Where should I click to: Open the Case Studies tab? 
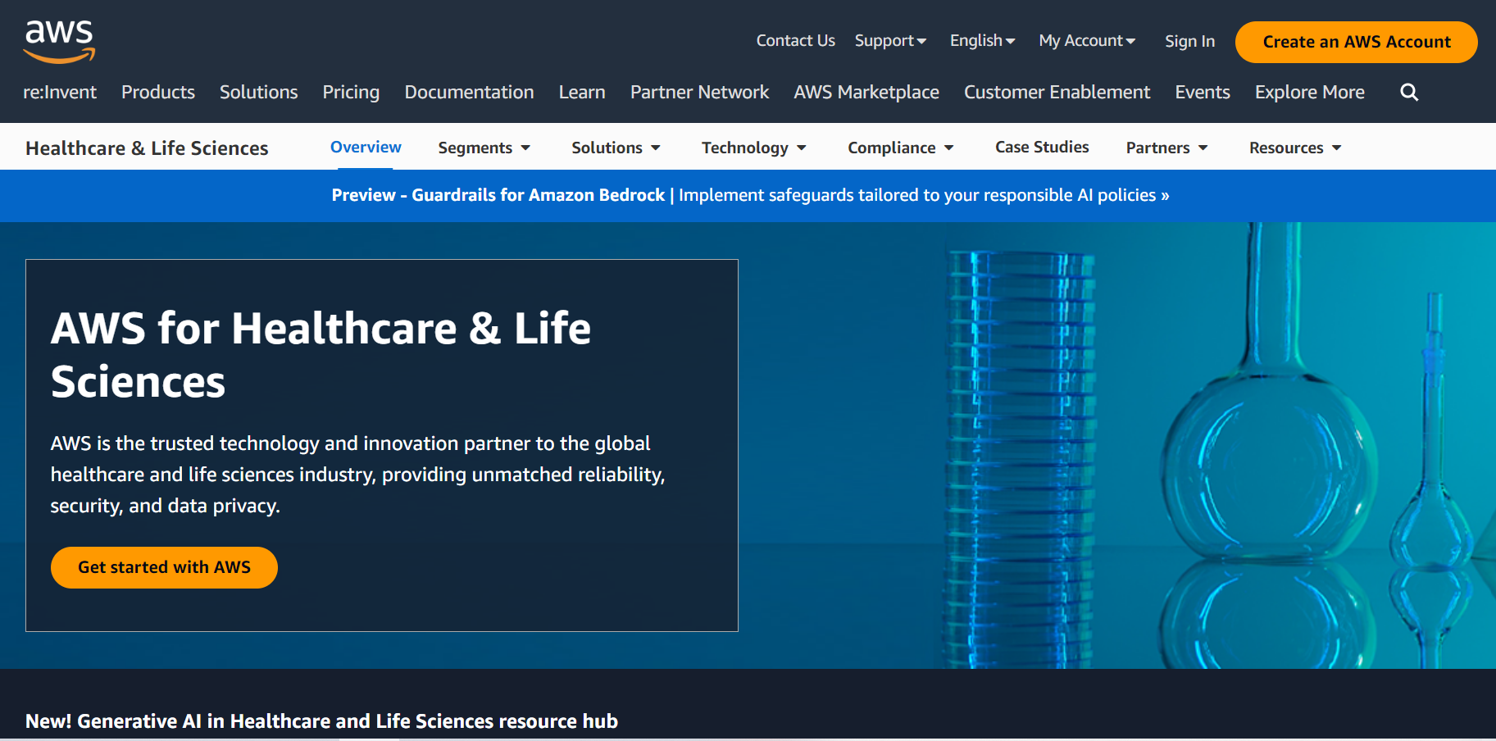1042,148
